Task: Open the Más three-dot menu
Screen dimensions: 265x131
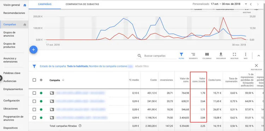Action: tap(246, 54)
